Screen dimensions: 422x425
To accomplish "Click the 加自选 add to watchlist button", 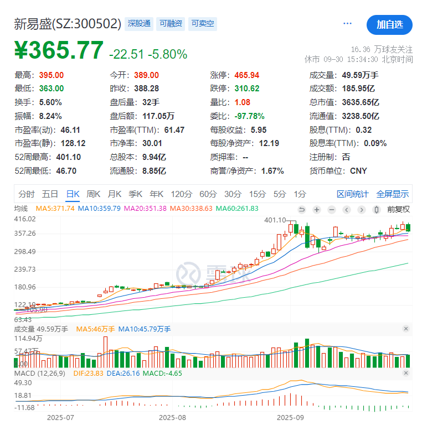I will pyautogui.click(x=389, y=24).
